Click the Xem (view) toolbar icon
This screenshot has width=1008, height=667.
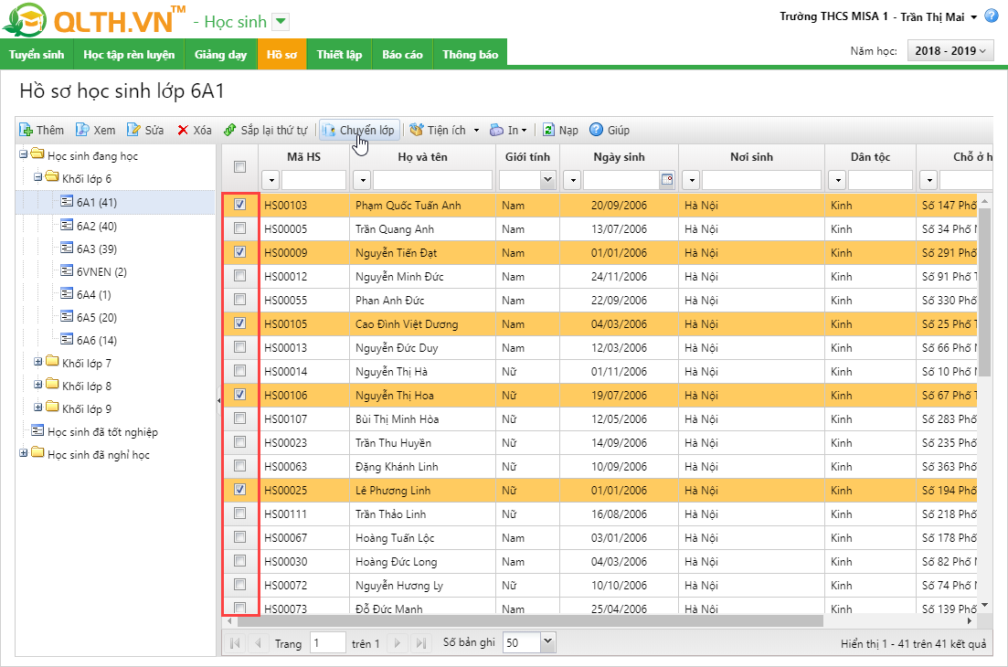point(82,130)
